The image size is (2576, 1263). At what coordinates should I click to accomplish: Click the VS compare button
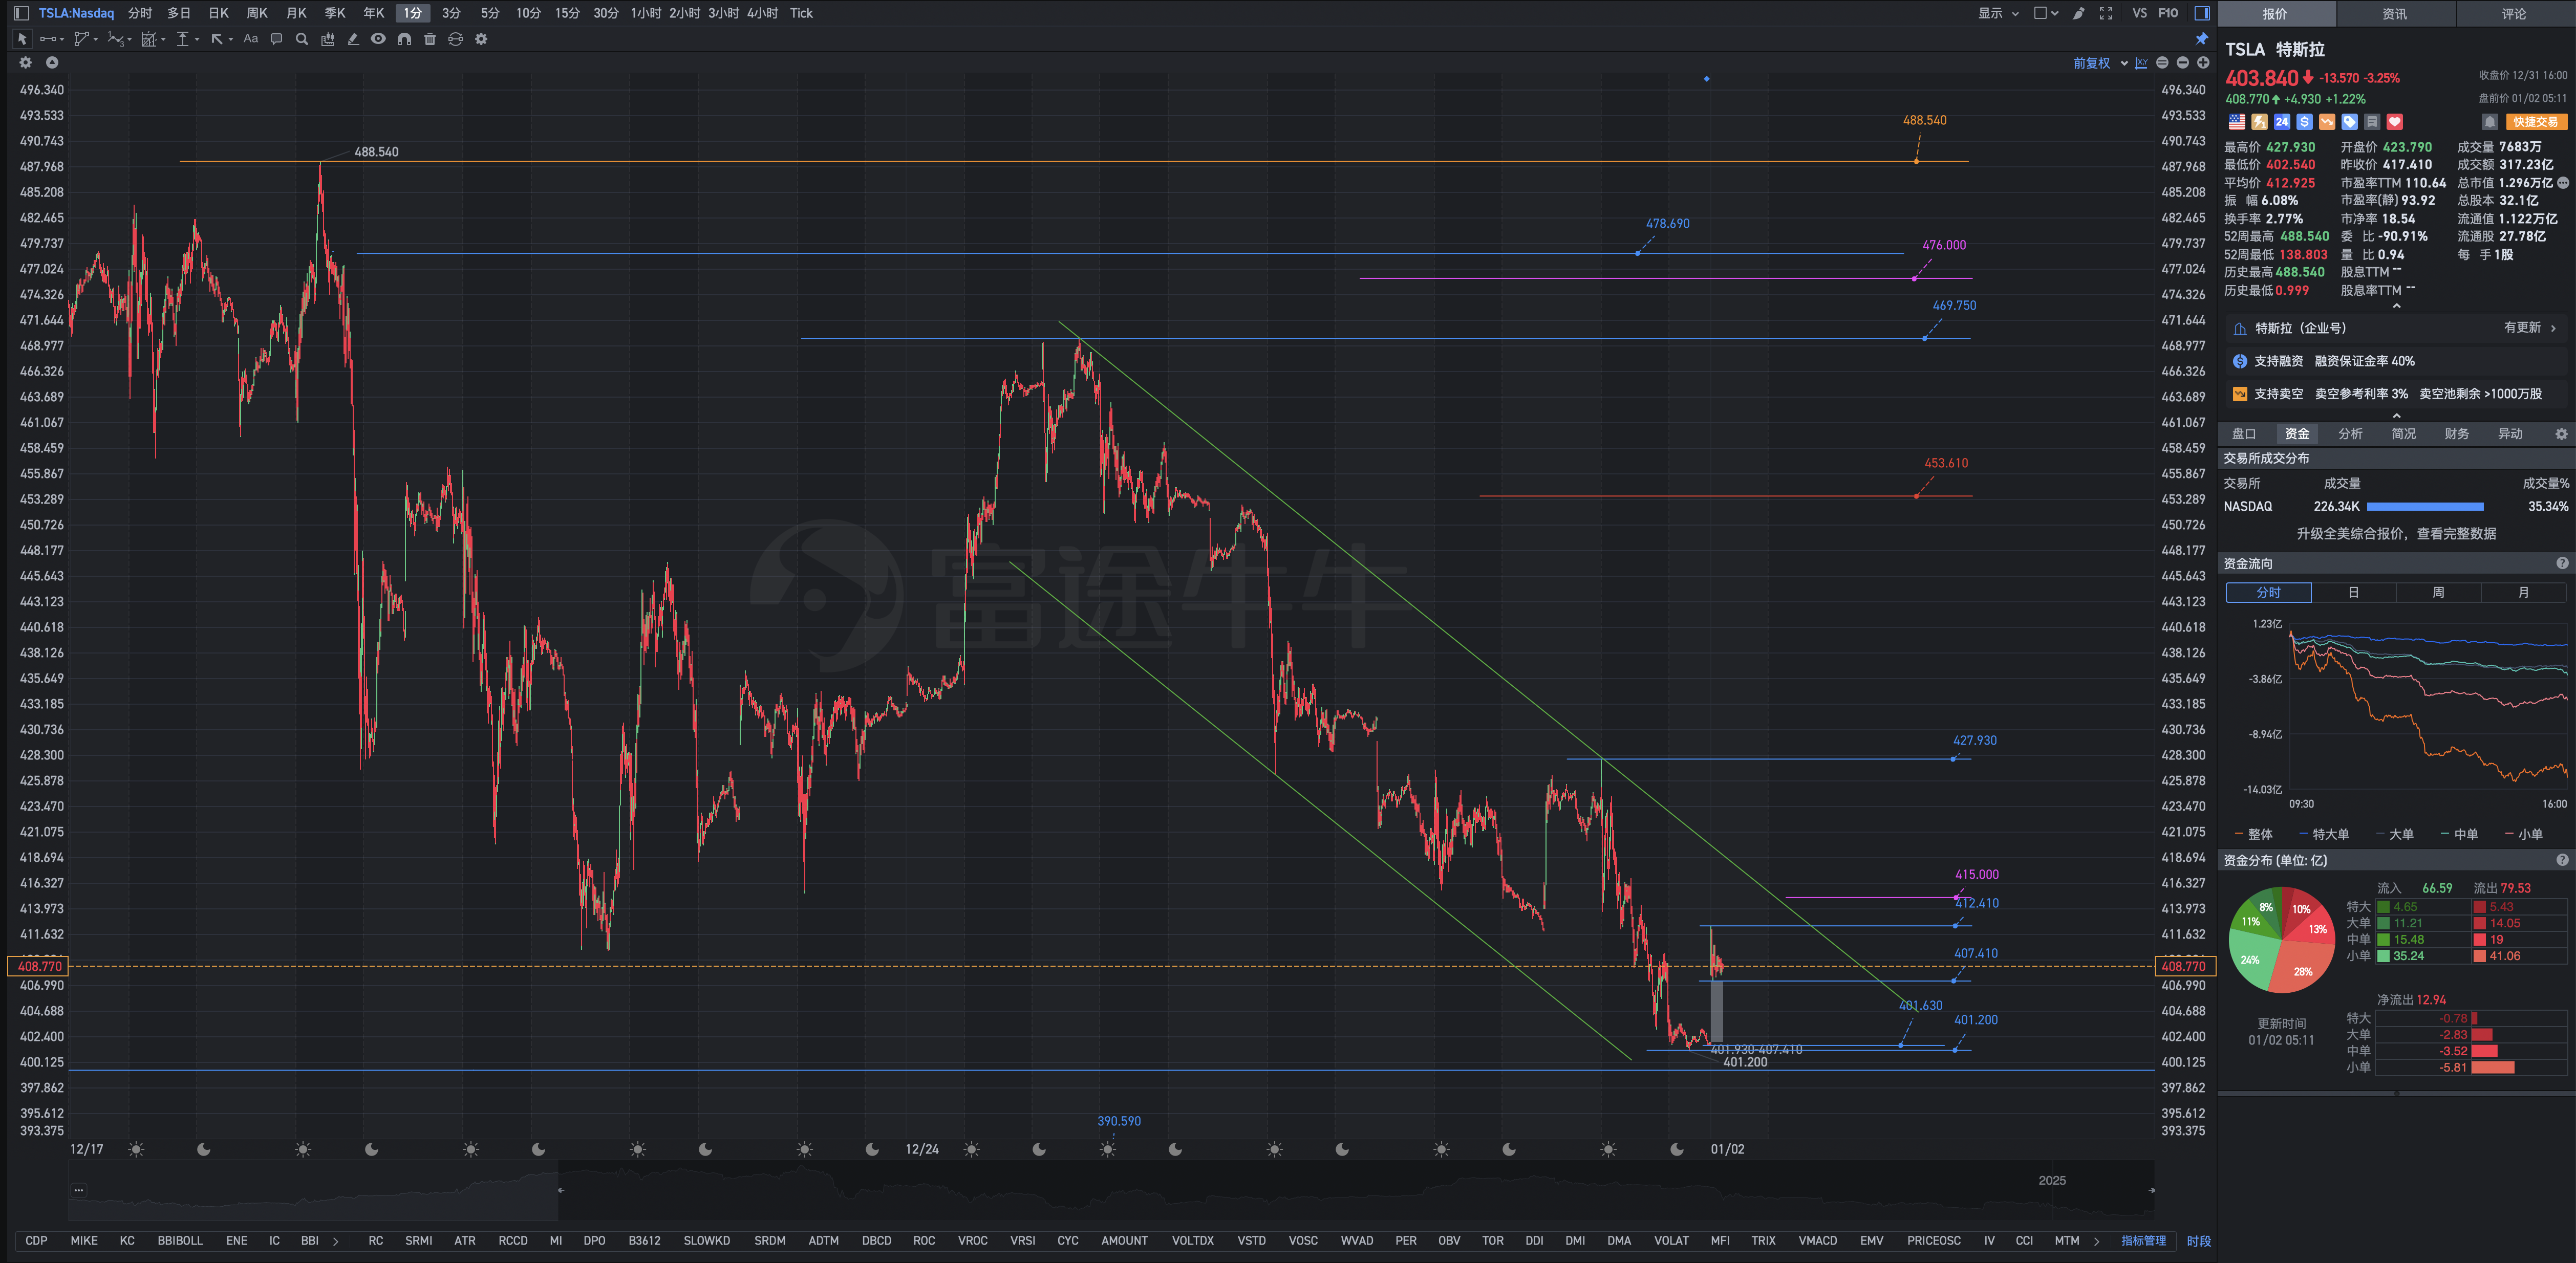2139,13
